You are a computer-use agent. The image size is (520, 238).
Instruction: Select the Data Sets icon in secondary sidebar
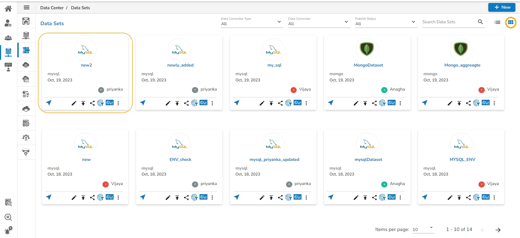pos(26,50)
